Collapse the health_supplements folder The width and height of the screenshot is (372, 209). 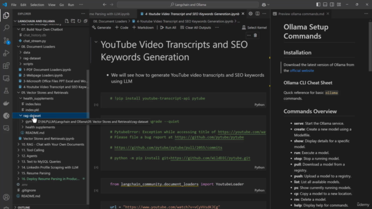pos(20,98)
